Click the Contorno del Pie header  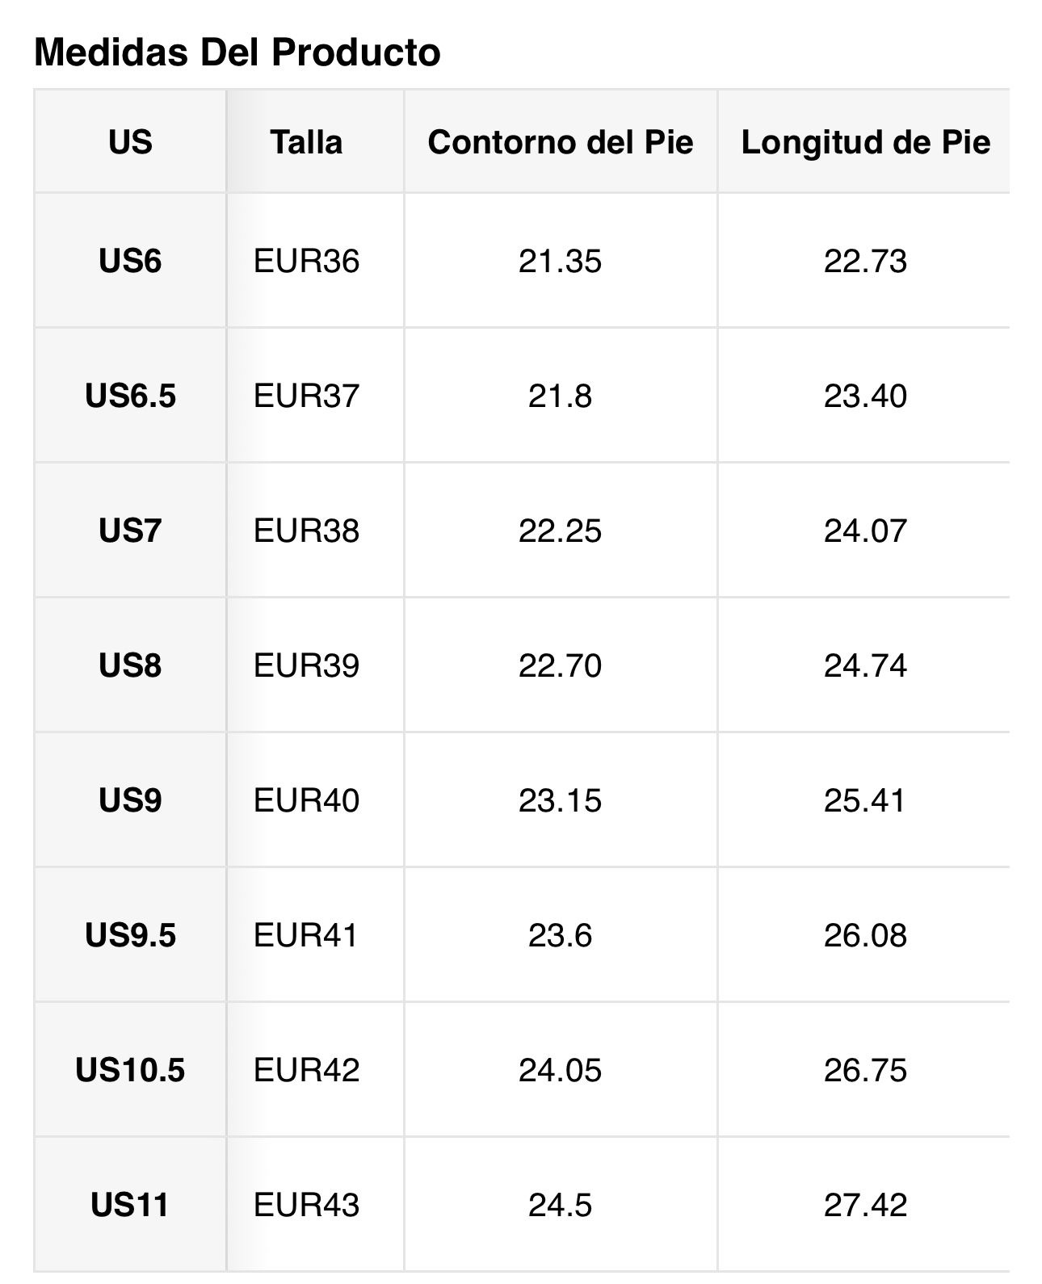tap(561, 142)
